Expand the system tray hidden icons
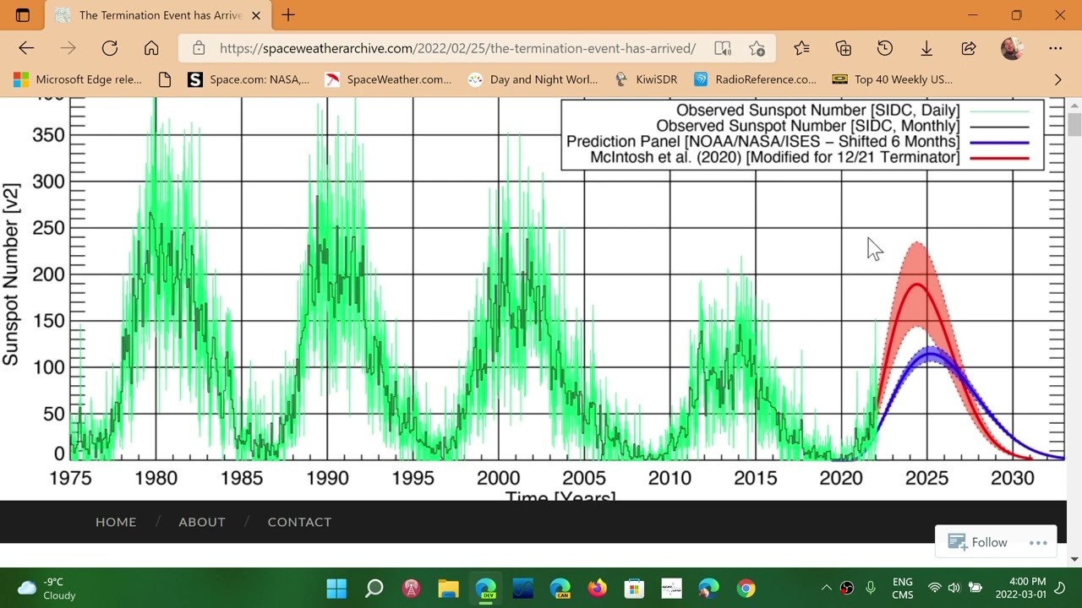Screen dimensions: 1082x608 826,588
